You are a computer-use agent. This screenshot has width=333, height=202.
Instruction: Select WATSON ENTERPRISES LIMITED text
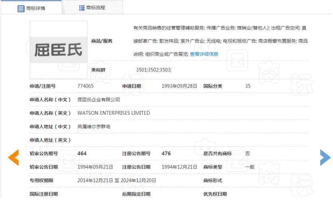click(x=114, y=113)
